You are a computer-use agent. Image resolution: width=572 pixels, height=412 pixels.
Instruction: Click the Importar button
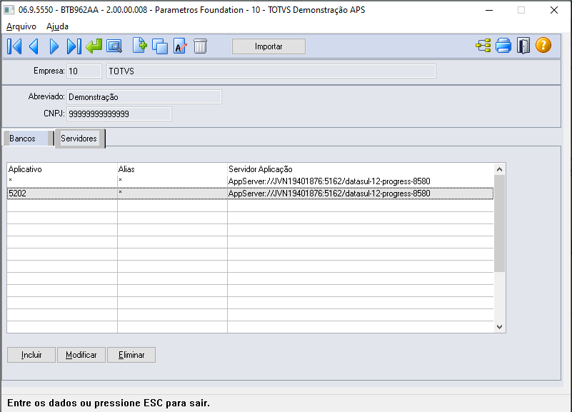tap(269, 46)
